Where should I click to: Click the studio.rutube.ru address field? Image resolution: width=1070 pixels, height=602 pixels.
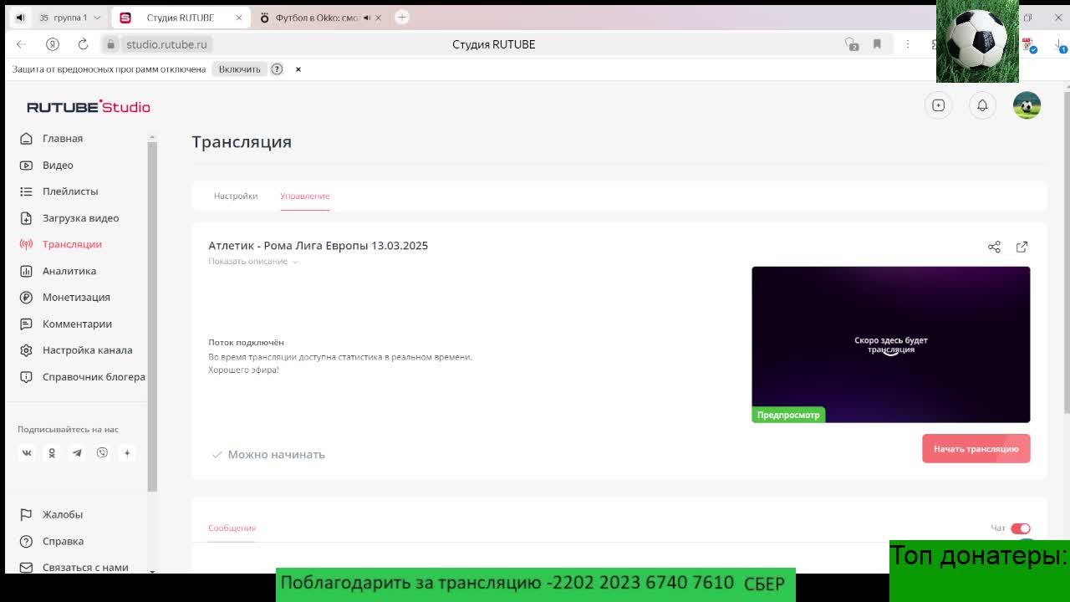pos(166,44)
